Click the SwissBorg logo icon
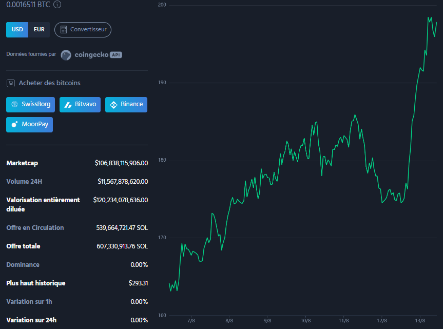 click(x=15, y=104)
